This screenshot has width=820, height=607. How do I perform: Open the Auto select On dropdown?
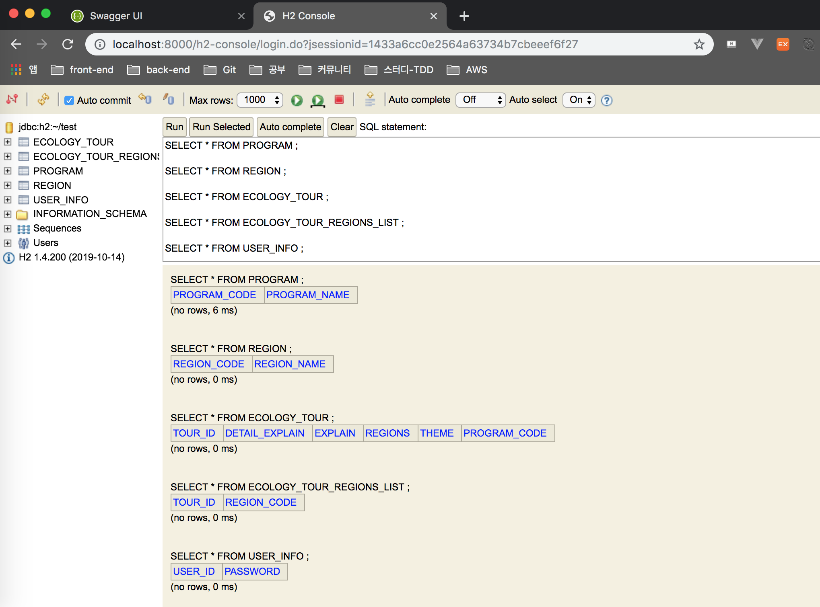click(x=579, y=100)
